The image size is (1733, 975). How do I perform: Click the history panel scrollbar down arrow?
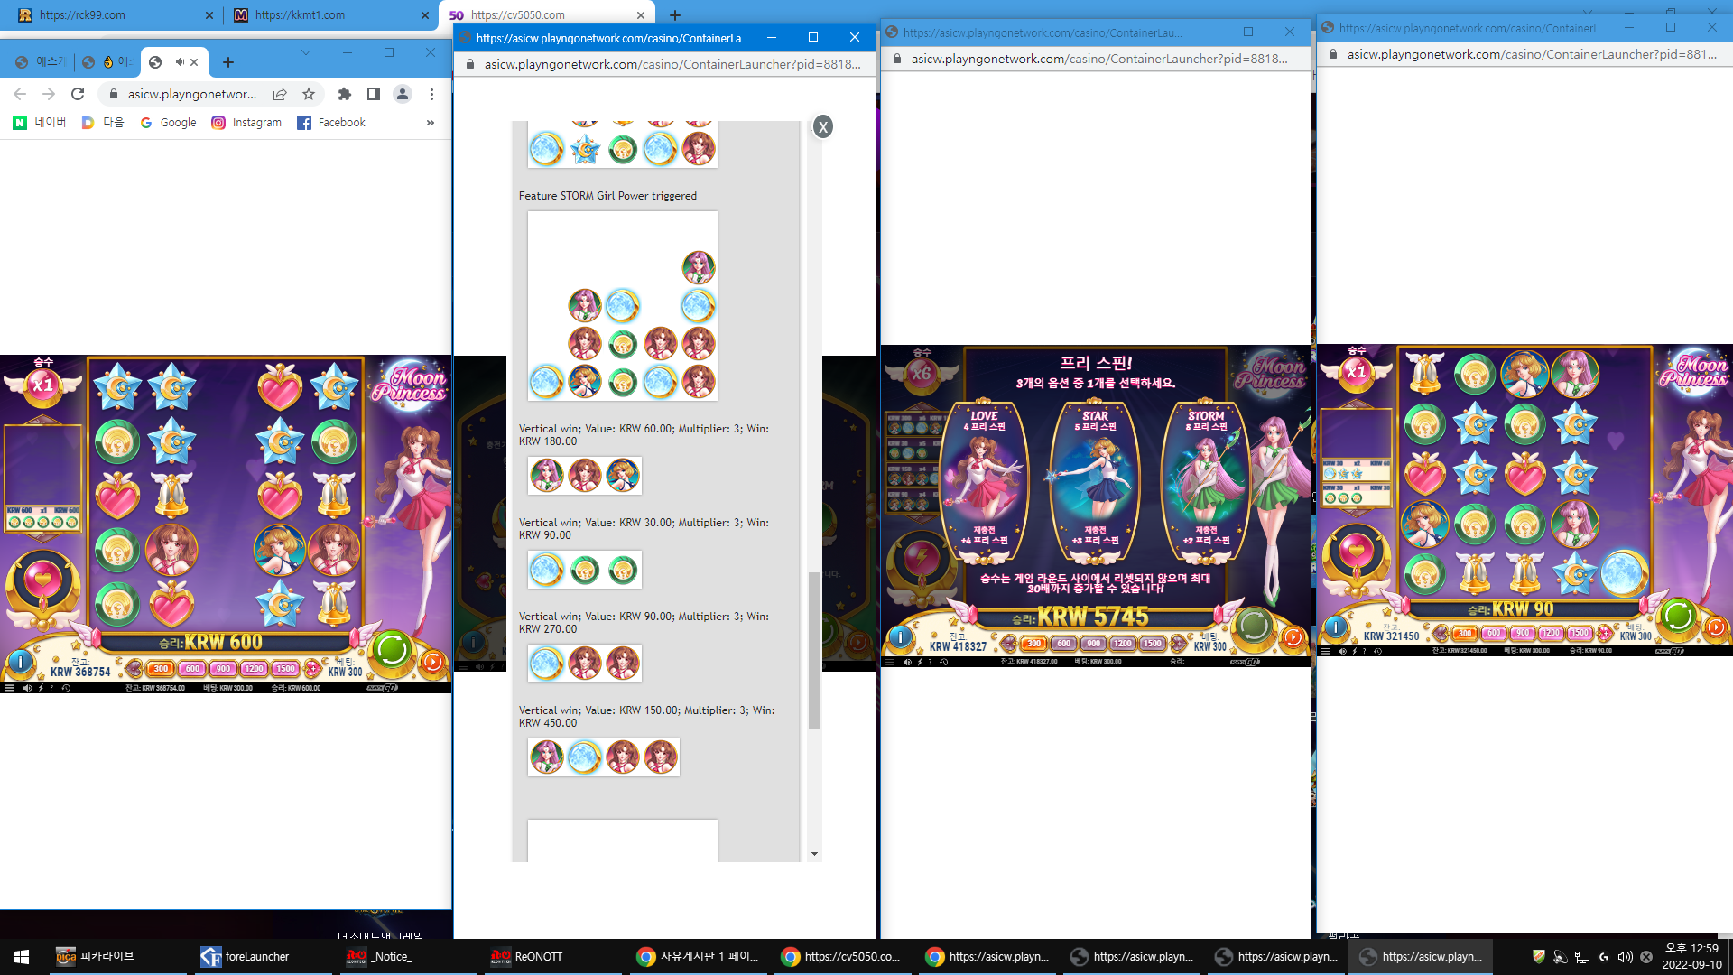pyautogui.click(x=814, y=854)
